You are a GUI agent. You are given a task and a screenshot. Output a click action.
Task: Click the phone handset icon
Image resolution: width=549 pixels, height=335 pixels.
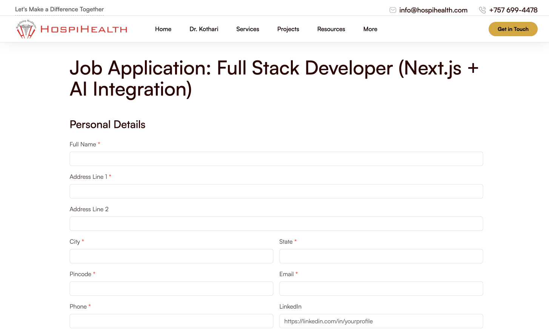pyautogui.click(x=482, y=10)
